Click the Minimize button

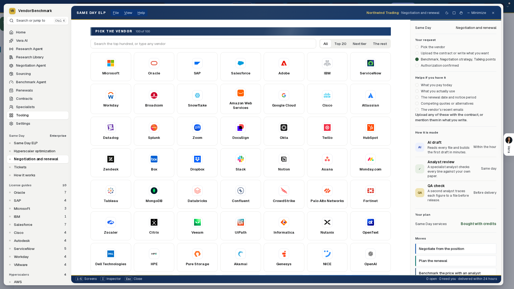pos(477,13)
